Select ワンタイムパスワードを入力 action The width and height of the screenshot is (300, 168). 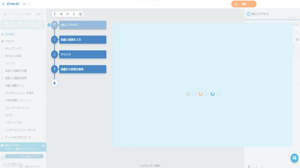click(x=20, y=130)
